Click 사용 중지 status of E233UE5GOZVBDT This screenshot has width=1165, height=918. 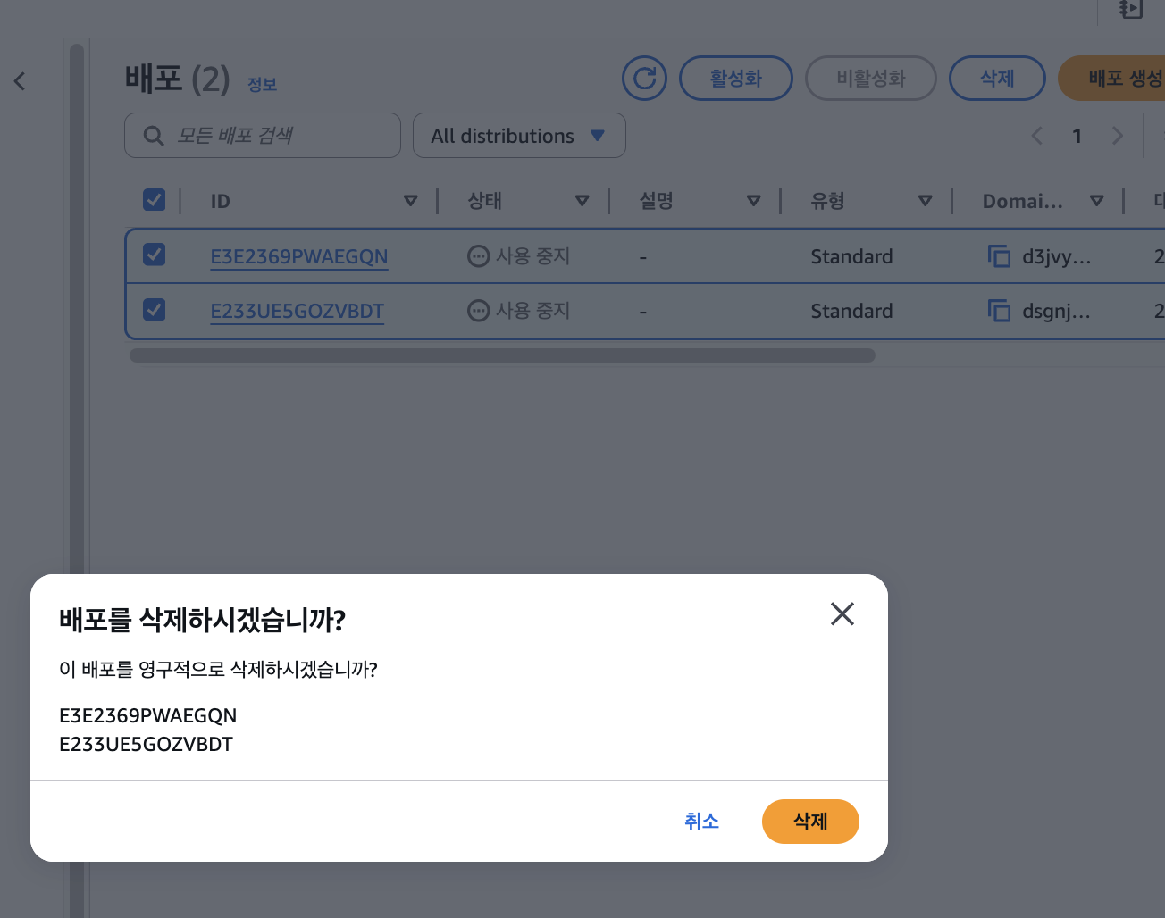click(x=533, y=311)
